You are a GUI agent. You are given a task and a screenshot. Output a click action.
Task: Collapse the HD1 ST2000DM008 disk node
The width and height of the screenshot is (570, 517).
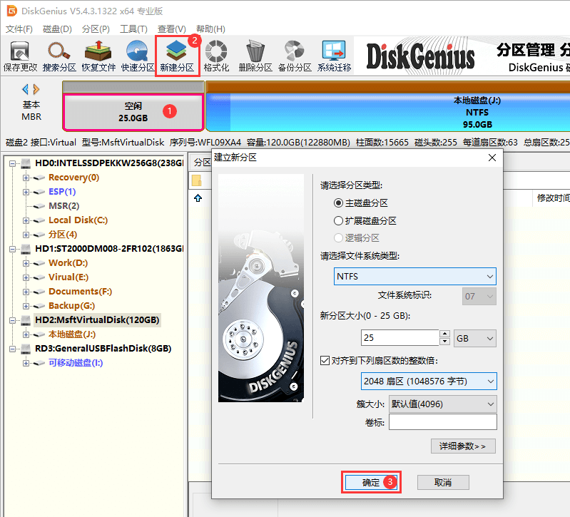pos(12,250)
